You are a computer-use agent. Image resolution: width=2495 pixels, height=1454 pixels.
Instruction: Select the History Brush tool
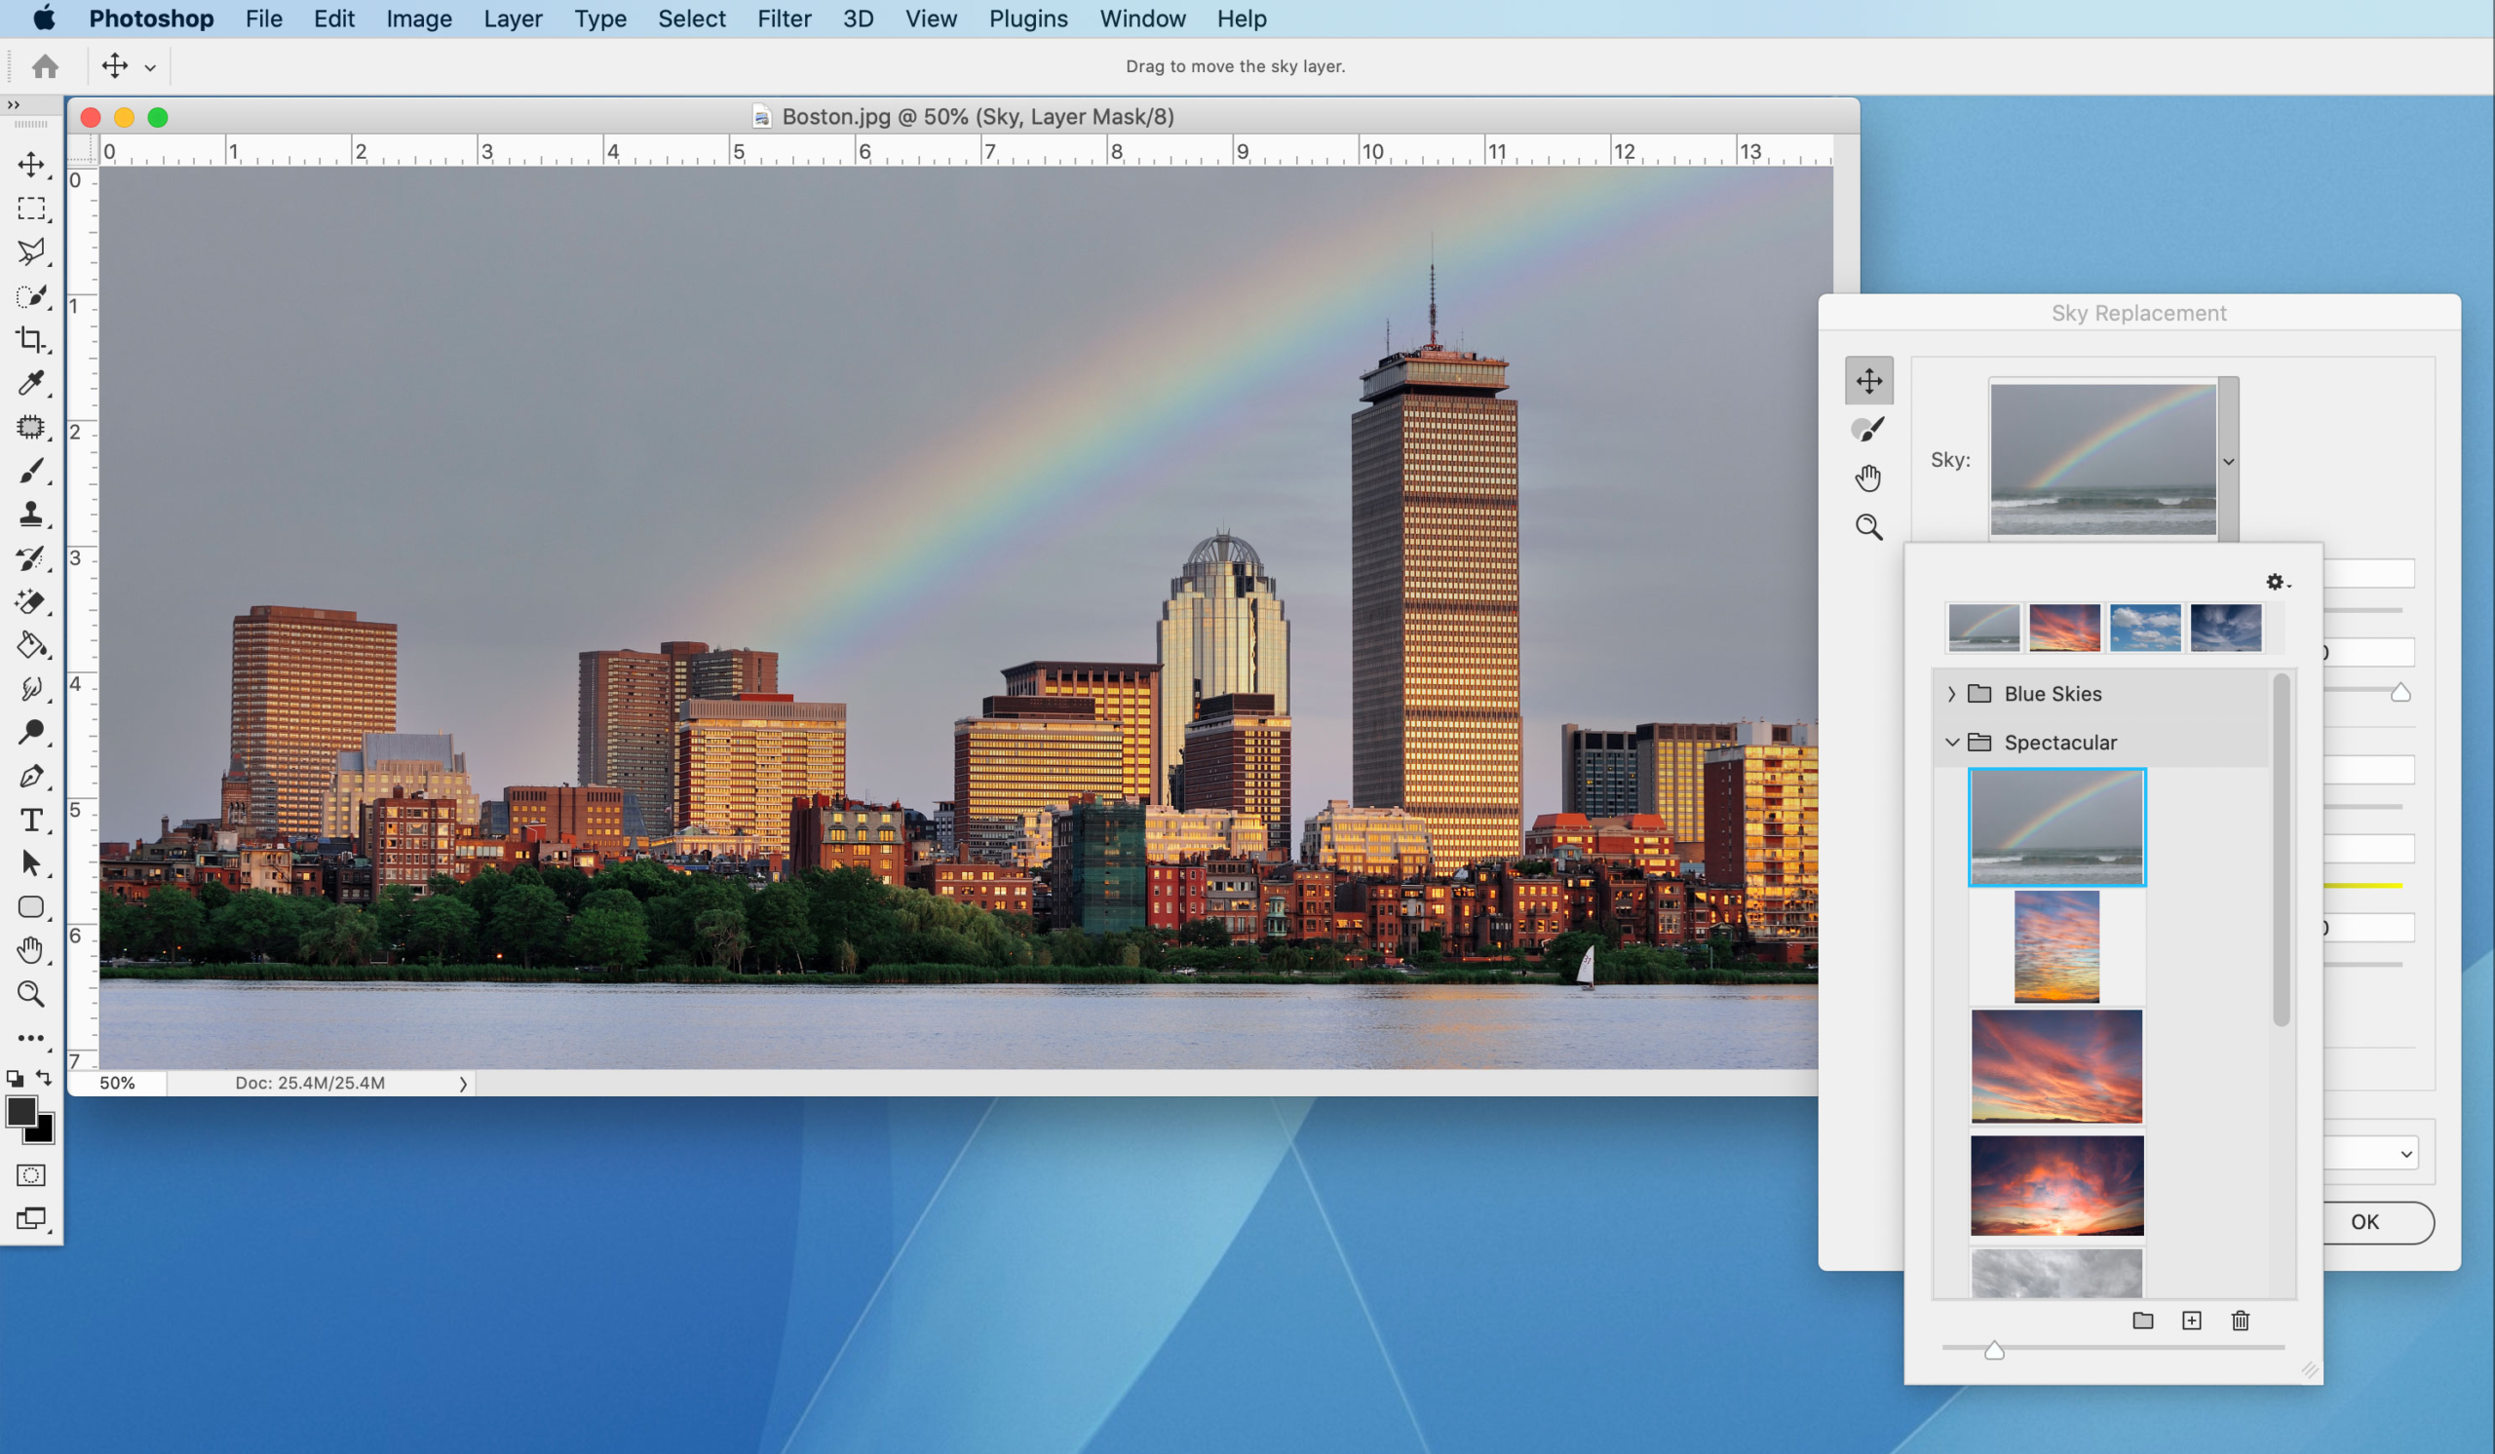click(x=30, y=558)
